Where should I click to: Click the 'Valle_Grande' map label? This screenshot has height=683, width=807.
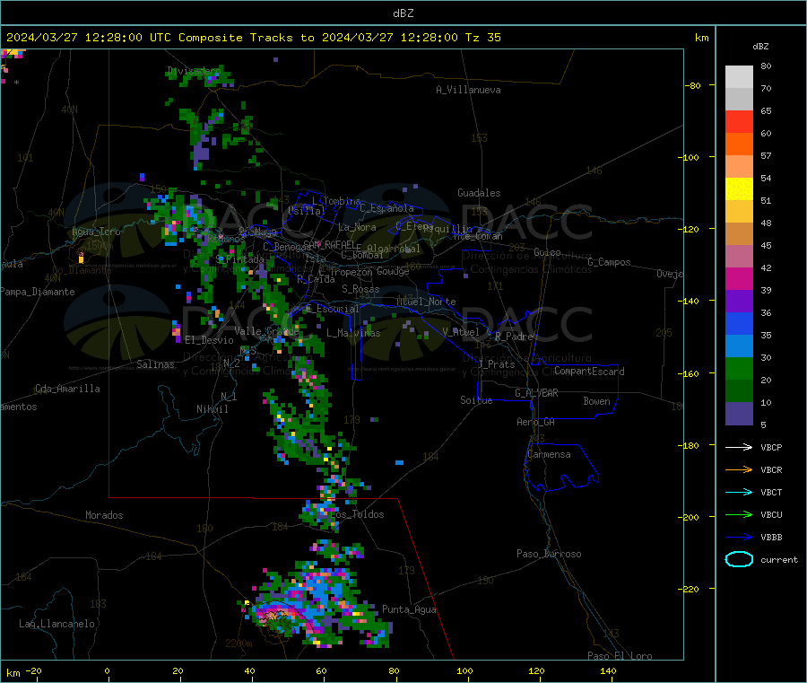pos(266,330)
